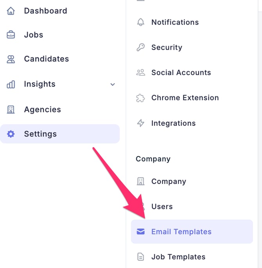This screenshot has width=262, height=268.
Task: Click the Jobs briefcase icon
Action: (11, 35)
